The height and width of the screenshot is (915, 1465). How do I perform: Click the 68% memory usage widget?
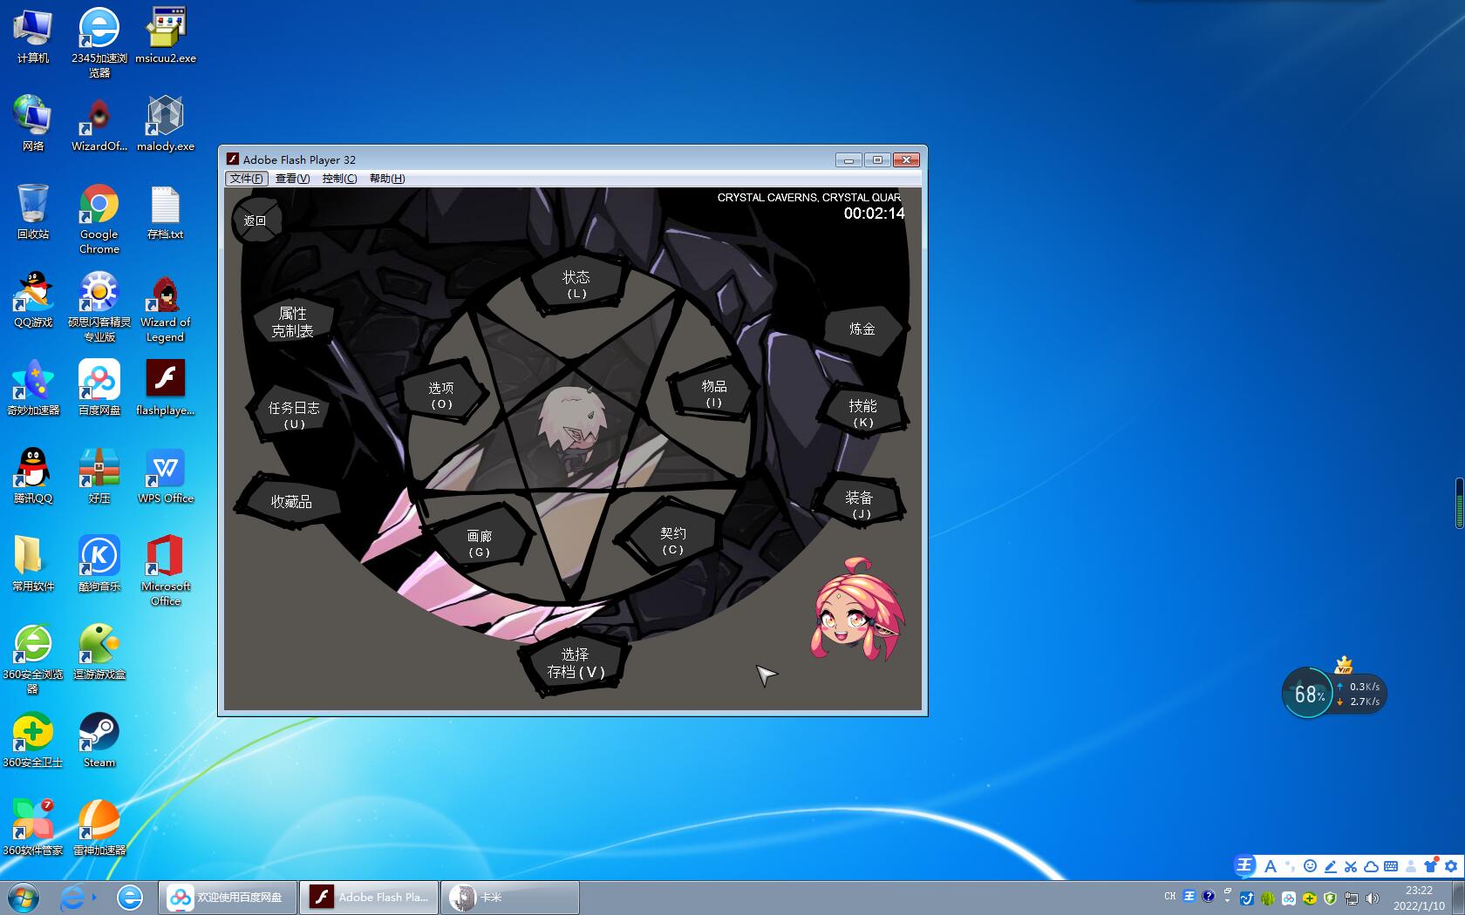pyautogui.click(x=1308, y=694)
